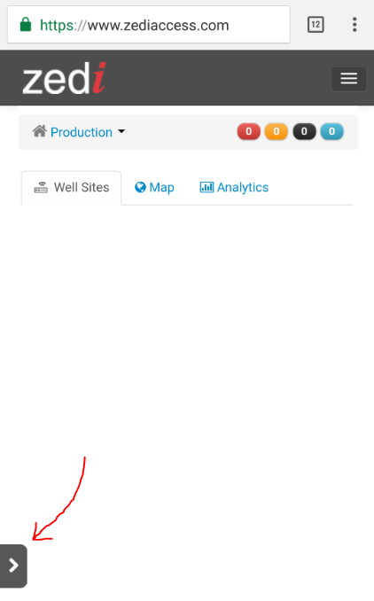
Task: Click the home icon beside Production
Action: click(x=40, y=131)
